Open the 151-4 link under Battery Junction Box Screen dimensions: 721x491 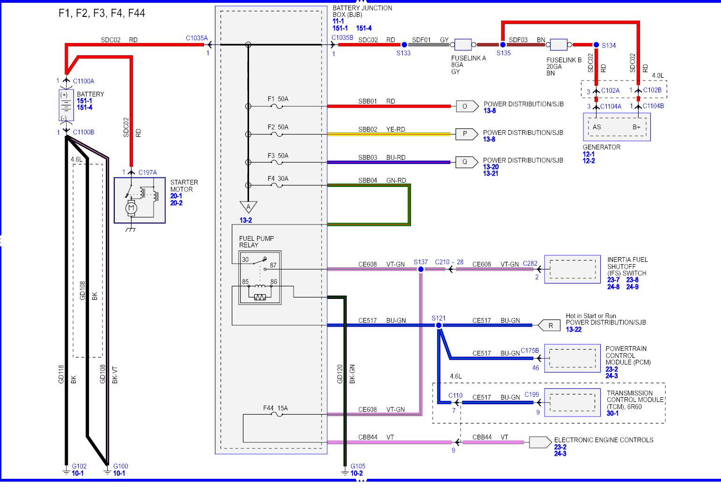point(364,29)
